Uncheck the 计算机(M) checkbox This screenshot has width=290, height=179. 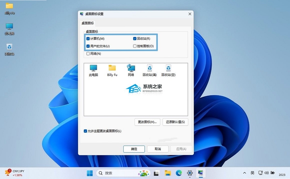[88, 39]
